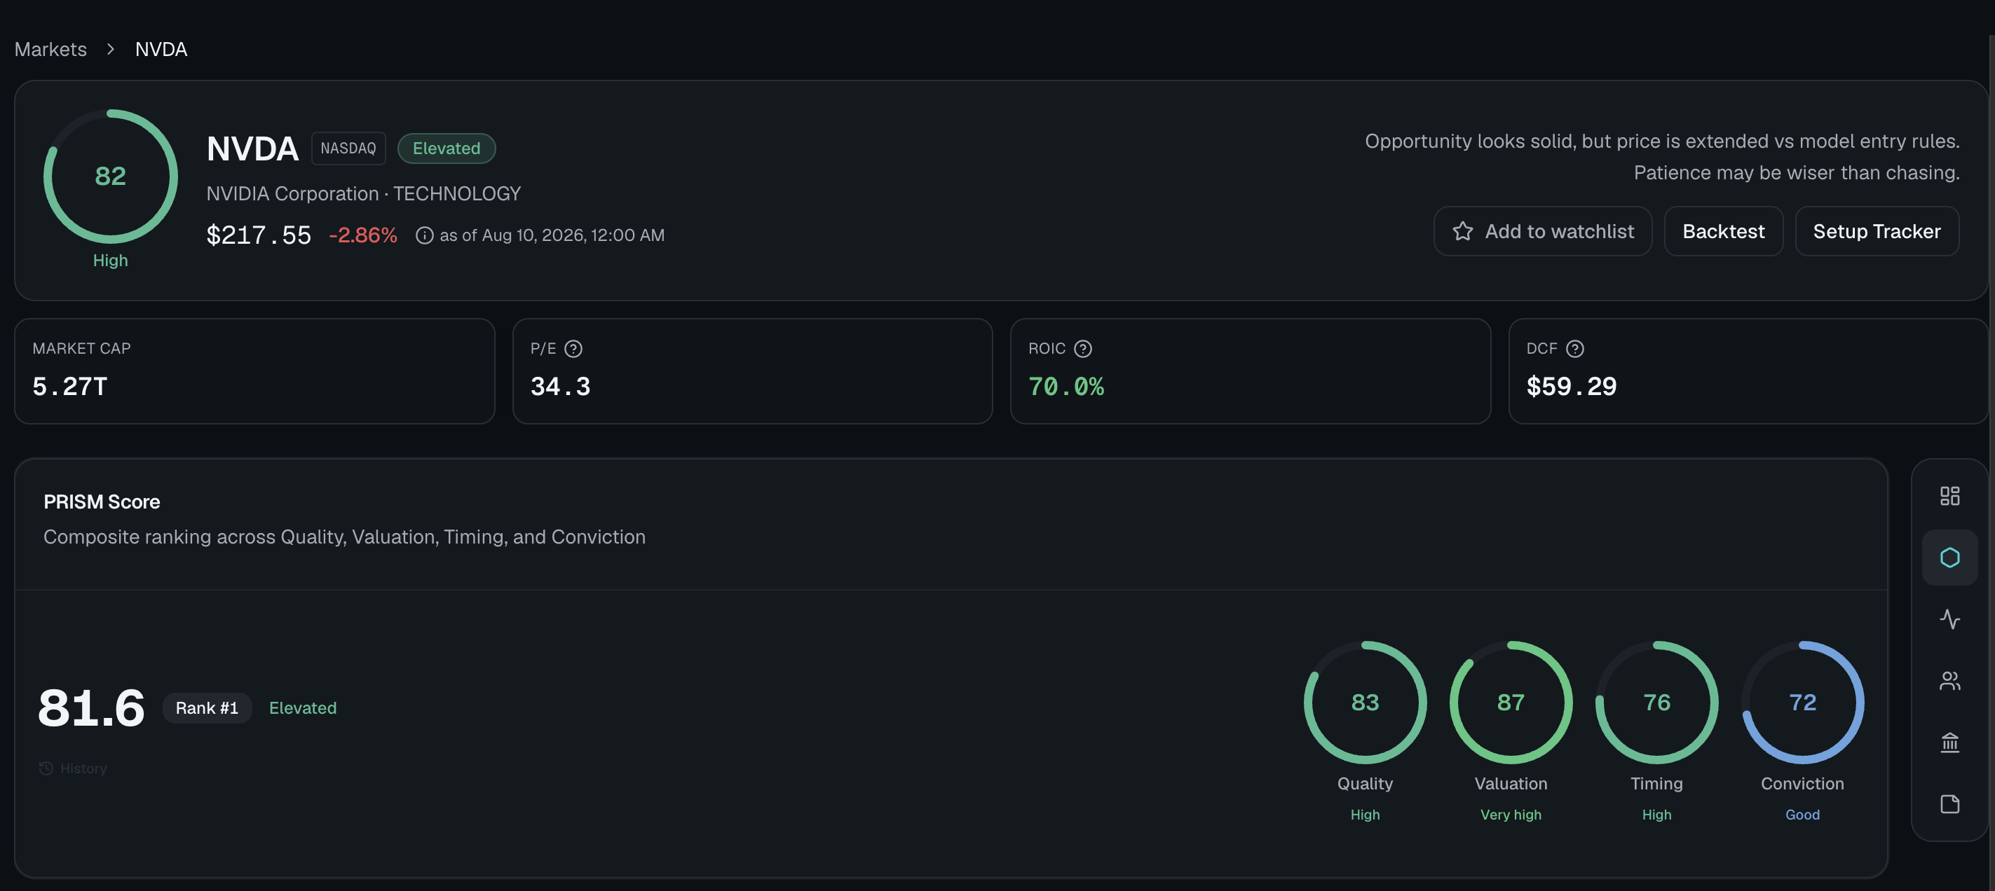This screenshot has width=1995, height=891.
Task: Click the NVDA ticker title
Action: (252, 148)
